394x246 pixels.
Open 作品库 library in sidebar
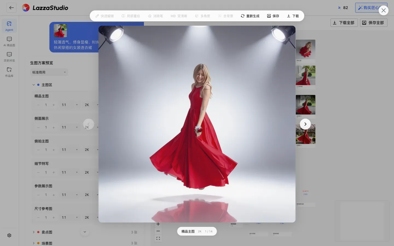[x=9, y=72]
